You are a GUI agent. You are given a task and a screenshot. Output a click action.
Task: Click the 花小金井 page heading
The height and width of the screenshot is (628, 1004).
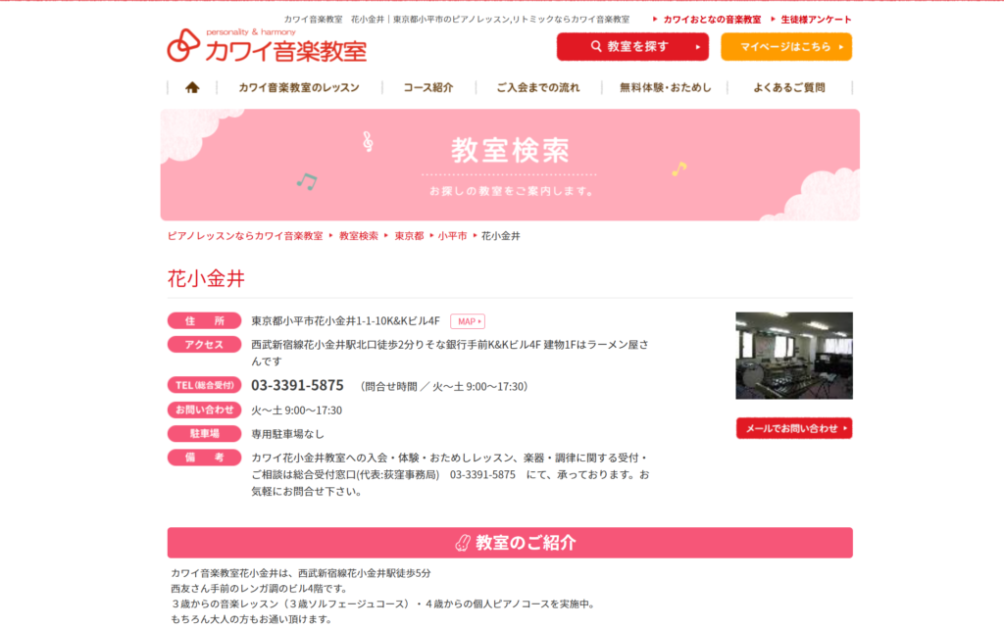(x=206, y=278)
